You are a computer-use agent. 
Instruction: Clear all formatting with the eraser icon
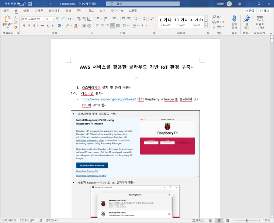click(79, 19)
